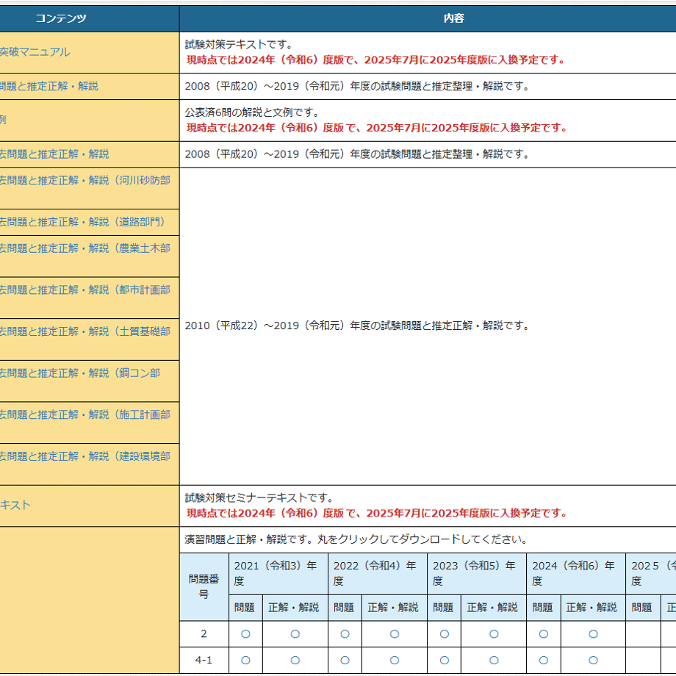676x676 pixels.
Task: Click the question number 4-1 cell
Action: pyautogui.click(x=204, y=661)
